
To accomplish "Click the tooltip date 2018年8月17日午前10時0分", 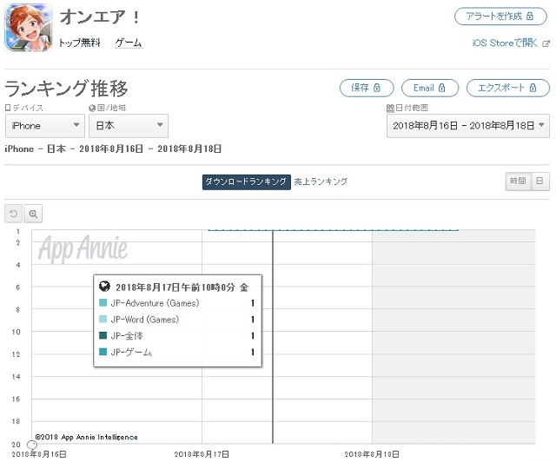I will 175,287.
